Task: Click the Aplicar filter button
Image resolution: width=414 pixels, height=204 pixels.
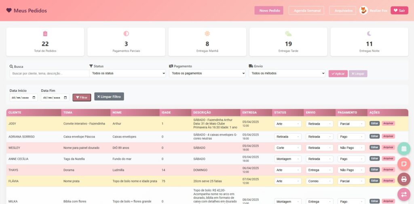Action: click(338, 74)
